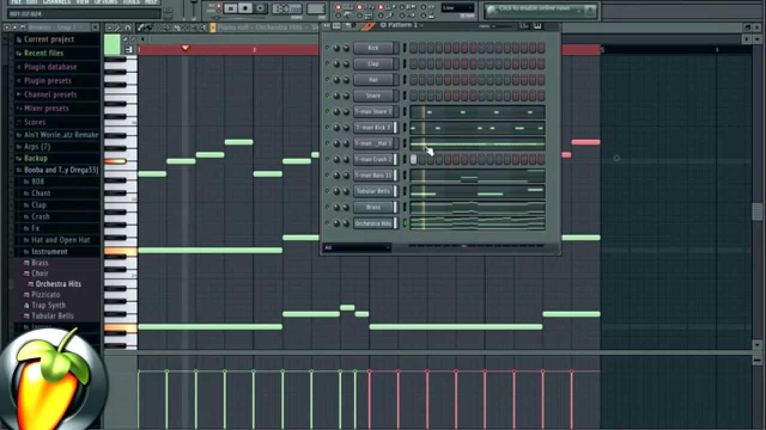Mute the Clap channel via green LED
The image size is (766, 430).
327,64
